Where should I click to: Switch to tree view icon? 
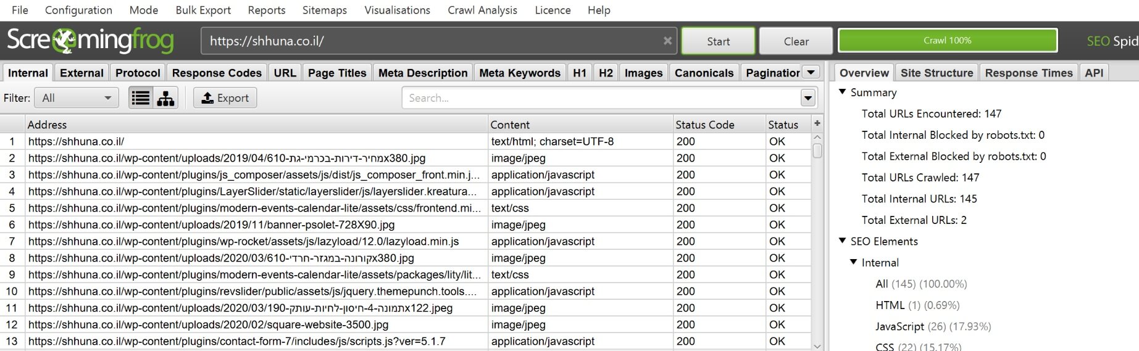click(165, 98)
